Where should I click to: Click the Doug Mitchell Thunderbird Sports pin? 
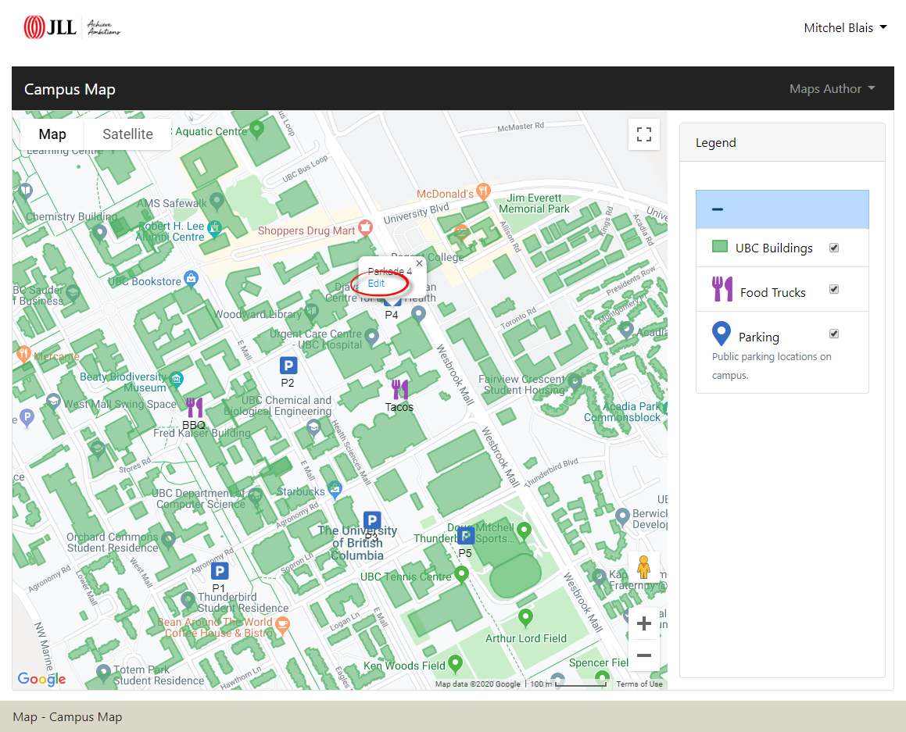(x=524, y=530)
